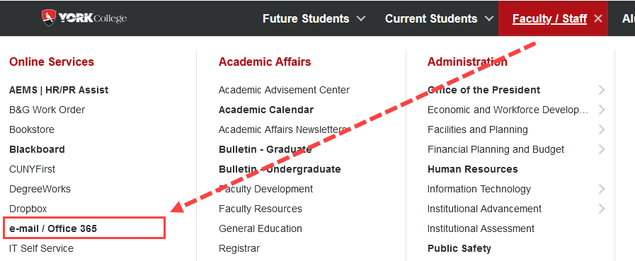Image resolution: width=635 pixels, height=261 pixels.
Task: Expand Facilities and Planning chevron
Action: (x=602, y=129)
